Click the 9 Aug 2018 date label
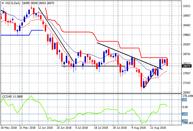The width and height of the screenshot is (193, 131). pos(139,128)
